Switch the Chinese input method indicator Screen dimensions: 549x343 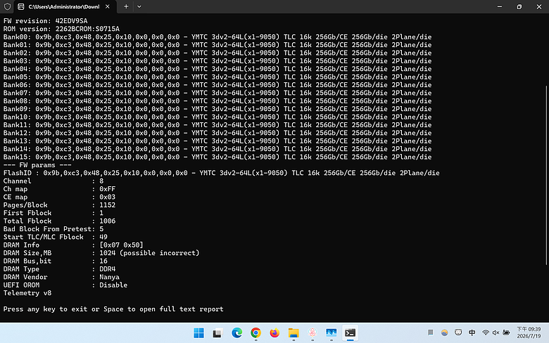472,332
